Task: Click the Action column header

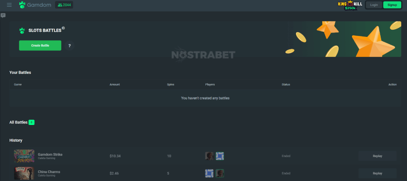Action: pyautogui.click(x=393, y=85)
